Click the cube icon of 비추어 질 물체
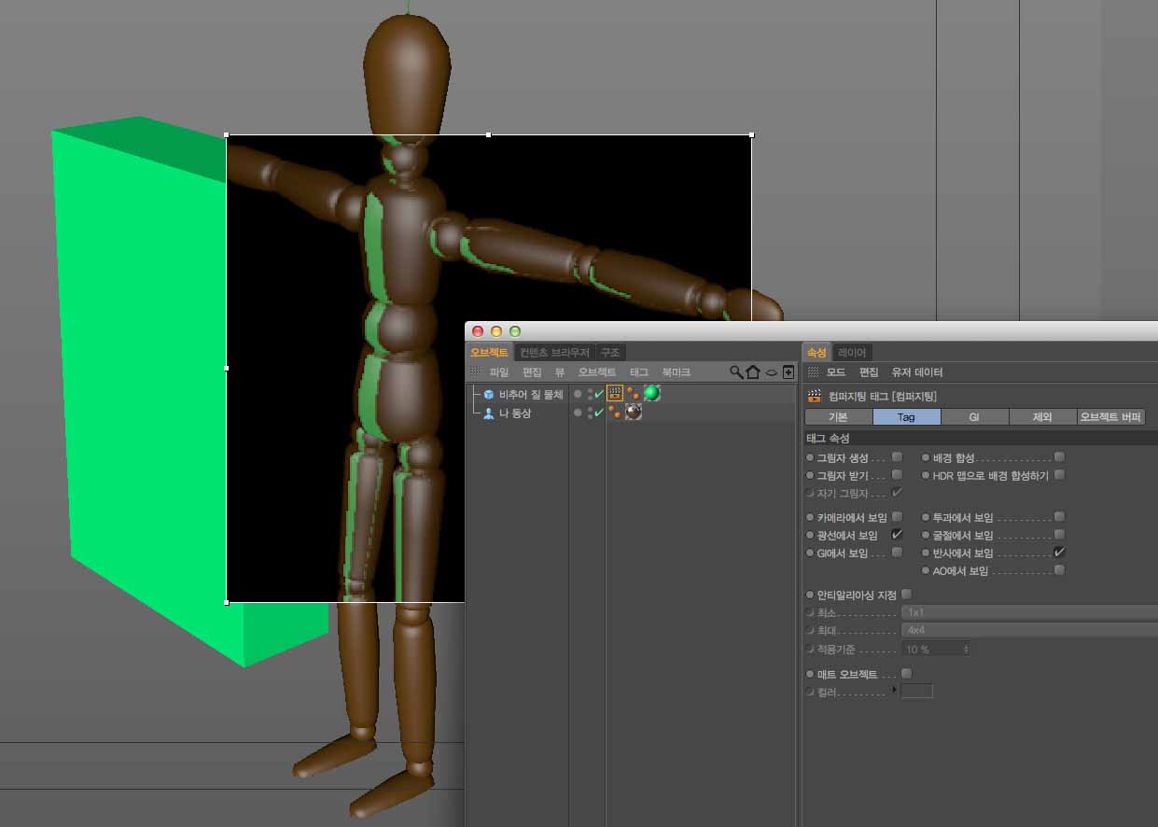 [489, 395]
